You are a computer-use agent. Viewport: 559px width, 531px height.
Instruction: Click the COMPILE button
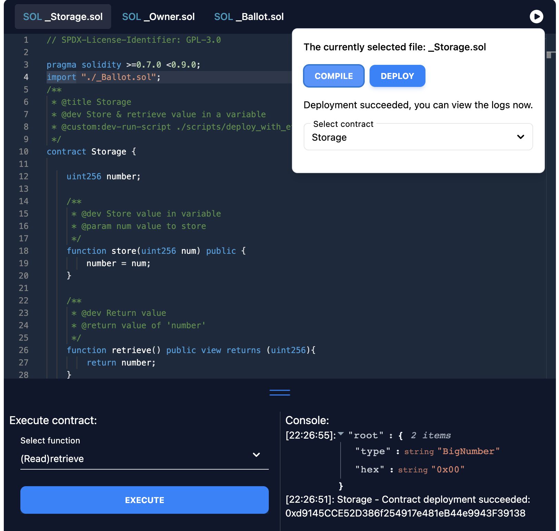coord(334,76)
